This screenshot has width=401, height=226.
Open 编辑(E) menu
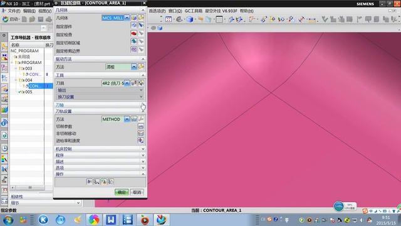tap(29, 11)
